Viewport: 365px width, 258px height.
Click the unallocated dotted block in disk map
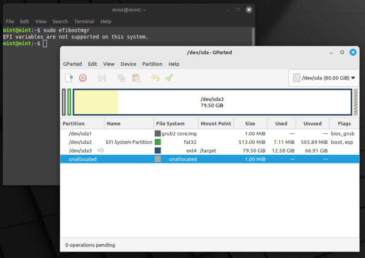355,102
